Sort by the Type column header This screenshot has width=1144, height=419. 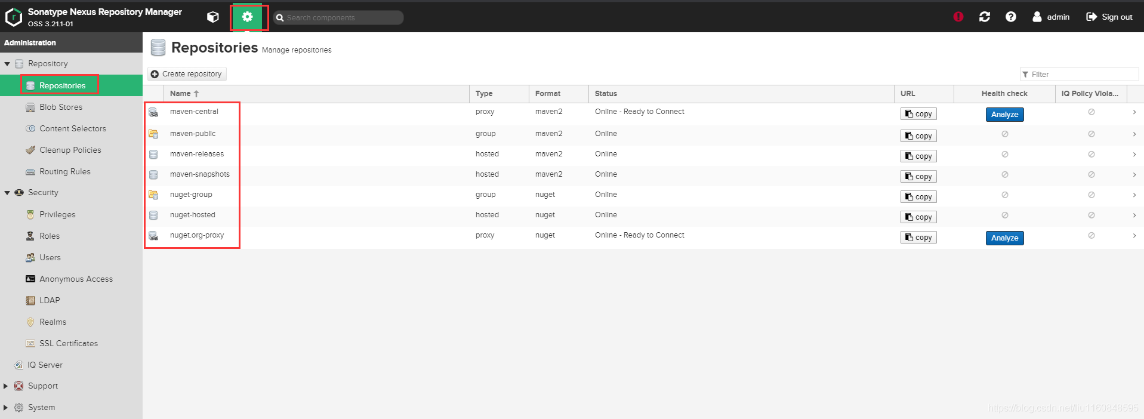499,94
